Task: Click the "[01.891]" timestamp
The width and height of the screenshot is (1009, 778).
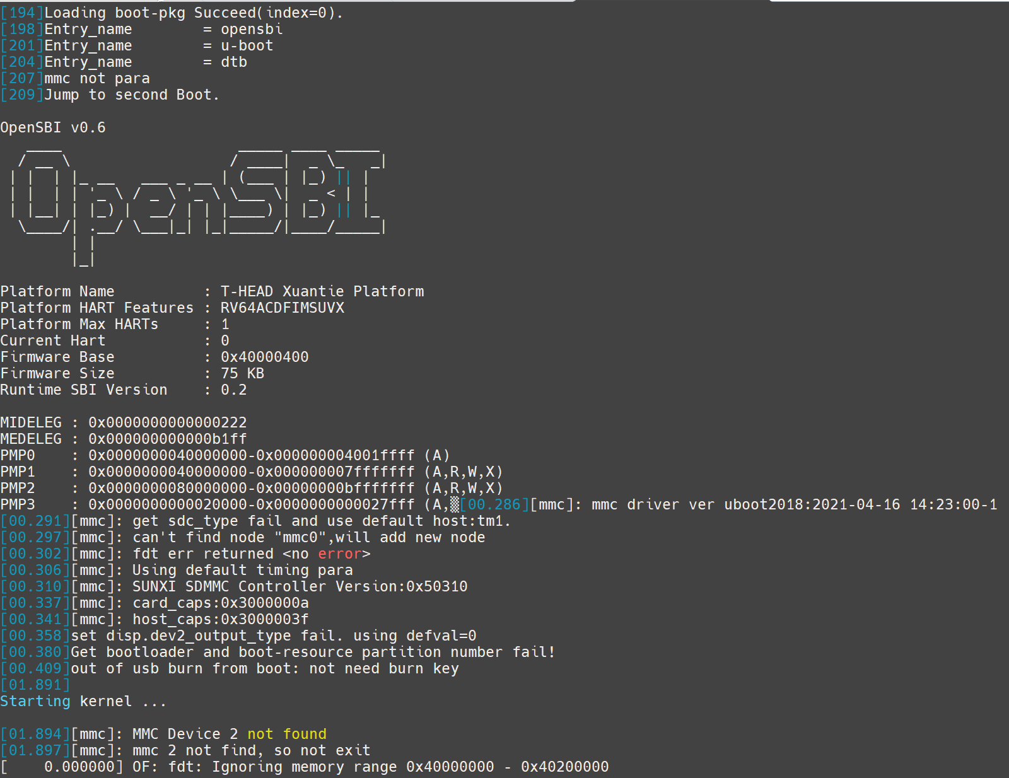Action: click(x=35, y=685)
